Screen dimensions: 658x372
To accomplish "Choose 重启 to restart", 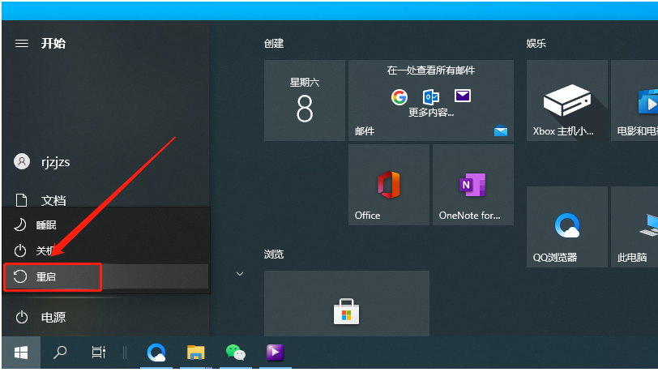I will coord(106,276).
